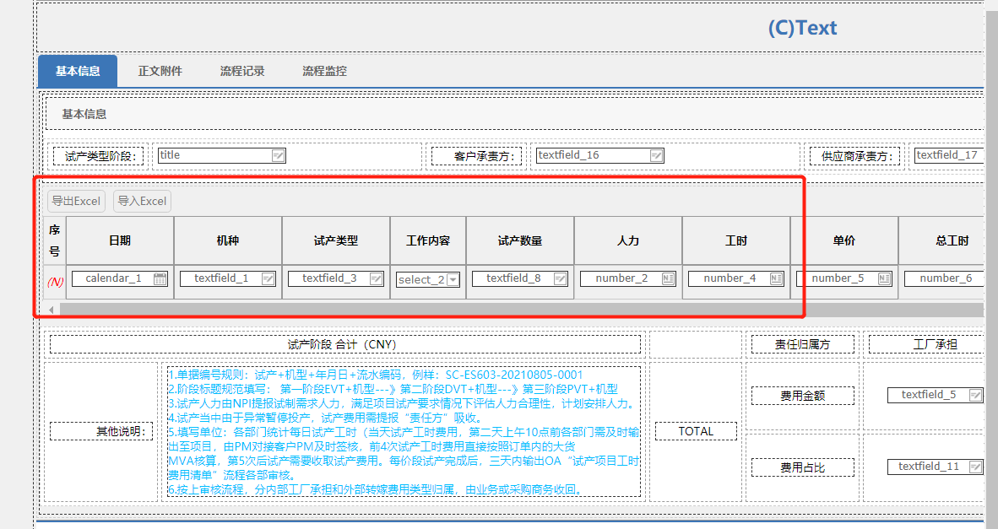The height and width of the screenshot is (529, 998).
Task: Select the 工时 column header
Action: pos(736,240)
